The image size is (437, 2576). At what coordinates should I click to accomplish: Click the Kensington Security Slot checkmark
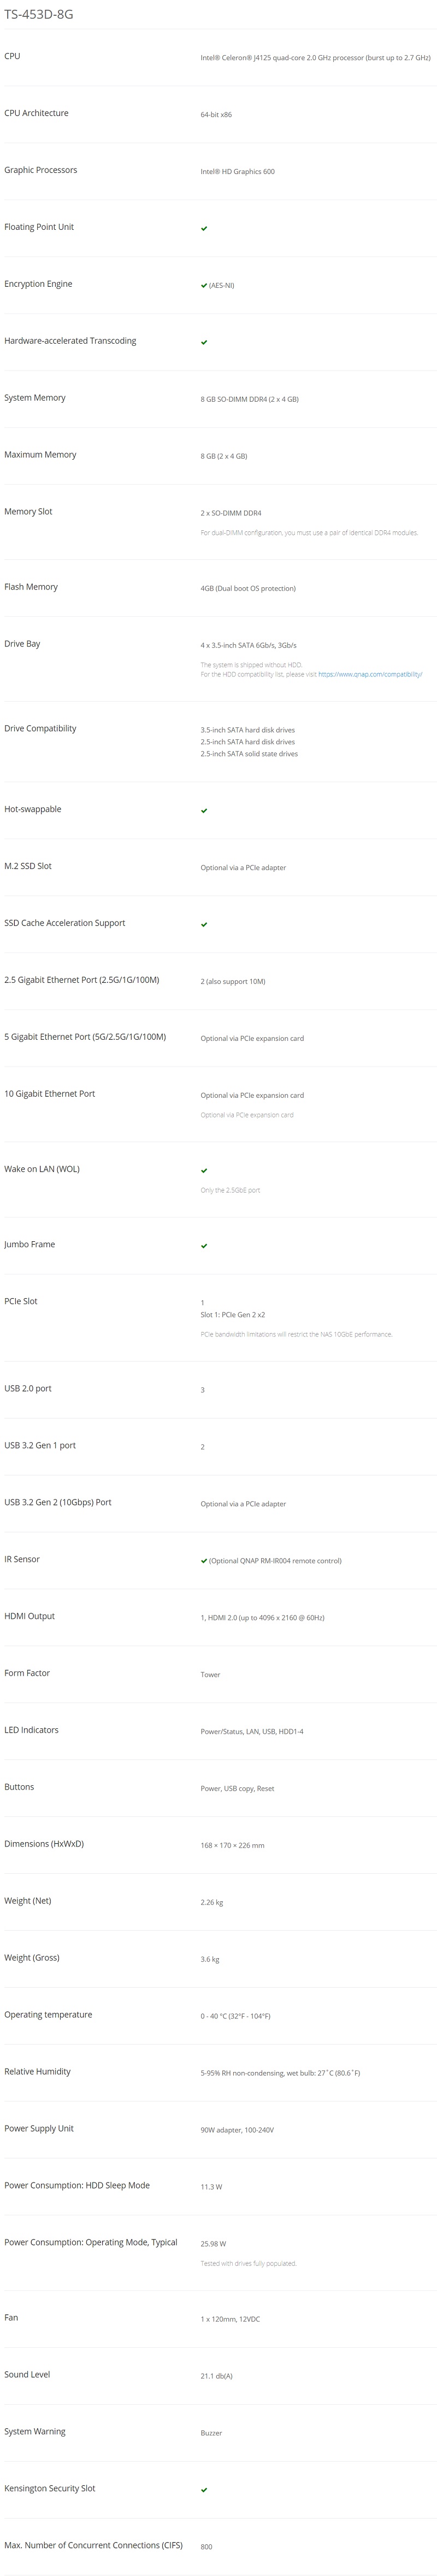point(204,2489)
